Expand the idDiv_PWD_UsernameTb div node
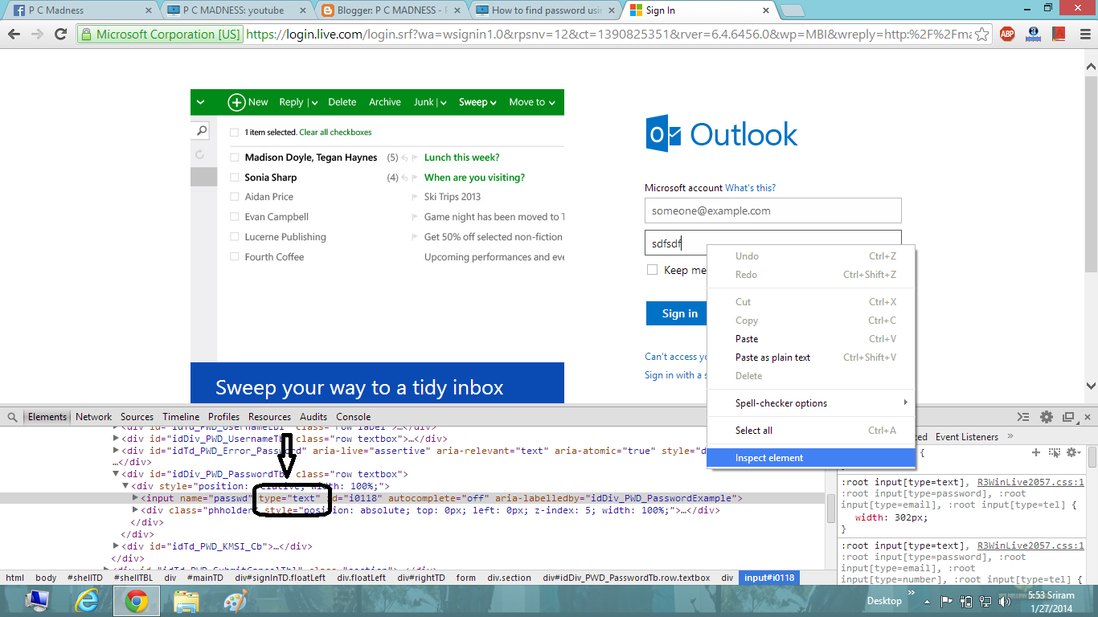The height and width of the screenshot is (617, 1098). pos(116,439)
